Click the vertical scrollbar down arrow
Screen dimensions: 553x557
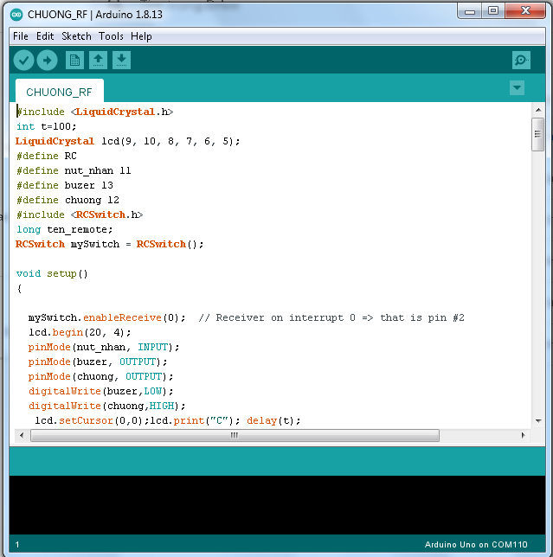point(537,420)
